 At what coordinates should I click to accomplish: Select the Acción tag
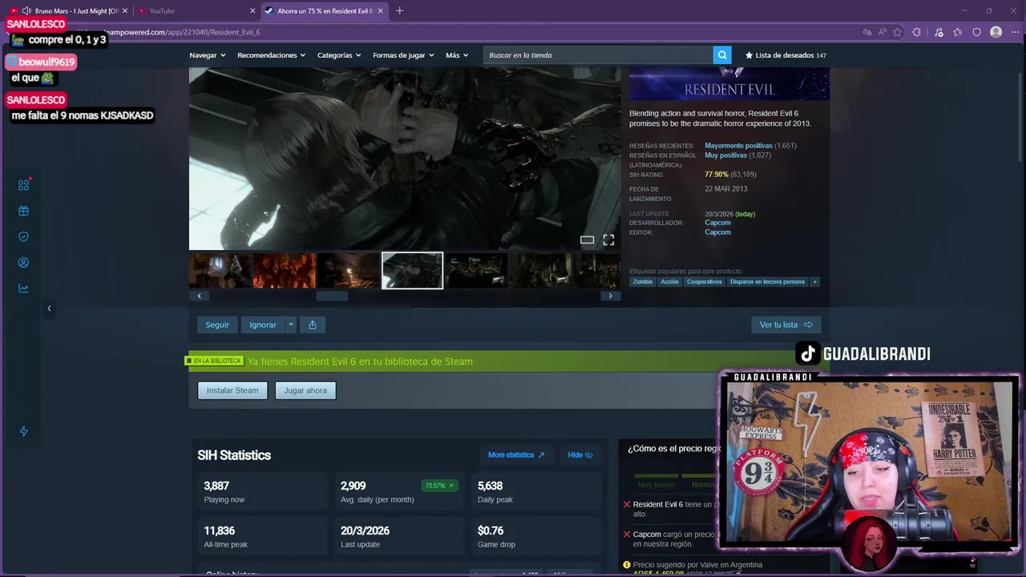[x=669, y=281]
